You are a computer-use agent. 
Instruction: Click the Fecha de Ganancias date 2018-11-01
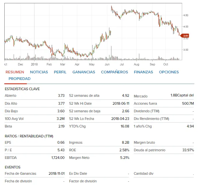57,173
